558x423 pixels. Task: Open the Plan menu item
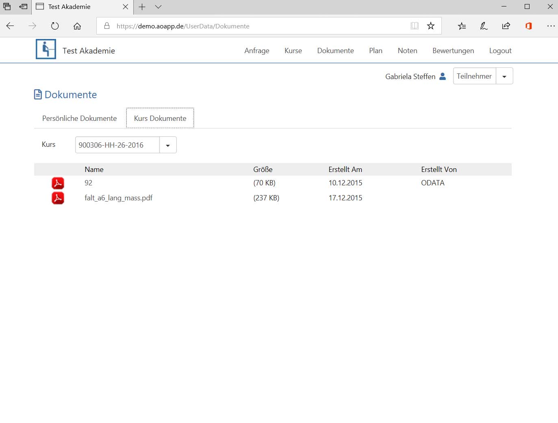click(x=376, y=51)
